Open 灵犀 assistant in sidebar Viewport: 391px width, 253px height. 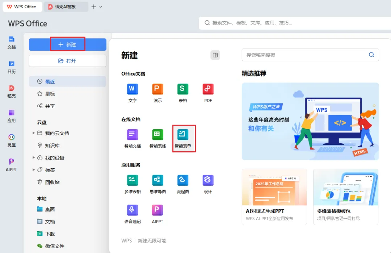(x=12, y=140)
